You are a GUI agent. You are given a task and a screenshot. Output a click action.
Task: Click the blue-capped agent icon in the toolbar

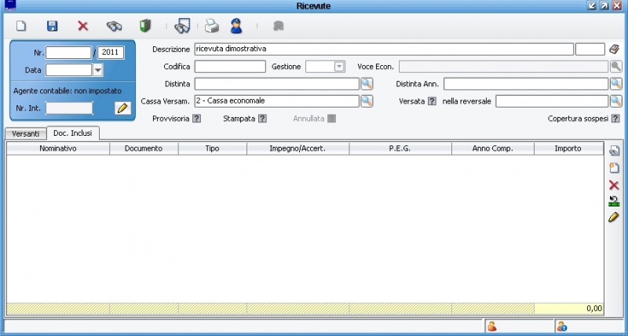pyautogui.click(x=235, y=26)
